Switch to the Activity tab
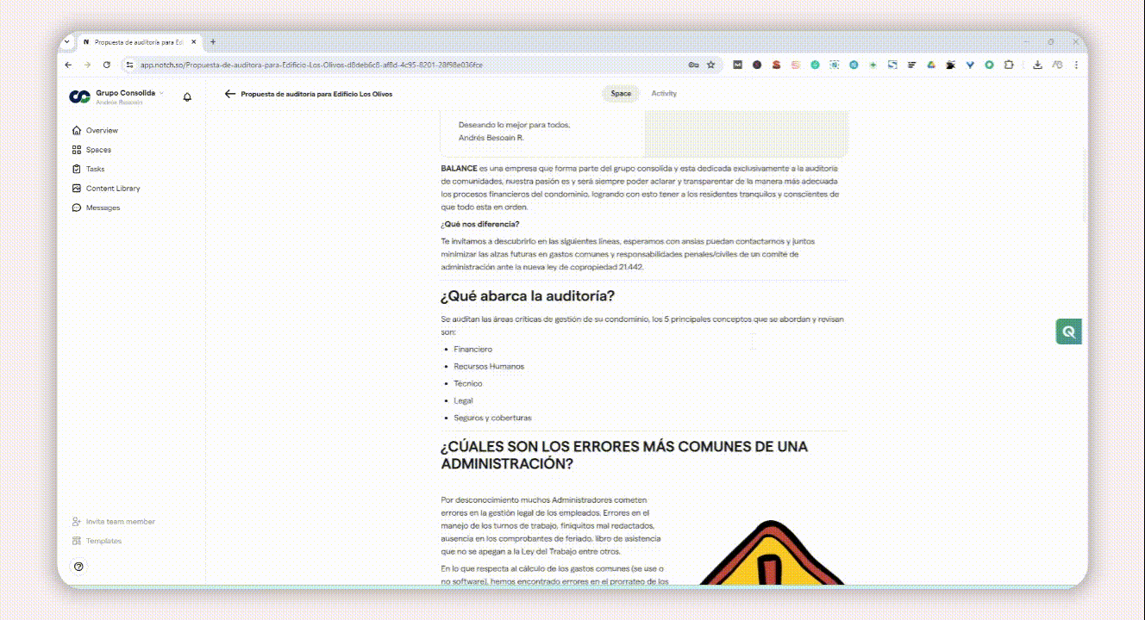 click(664, 94)
